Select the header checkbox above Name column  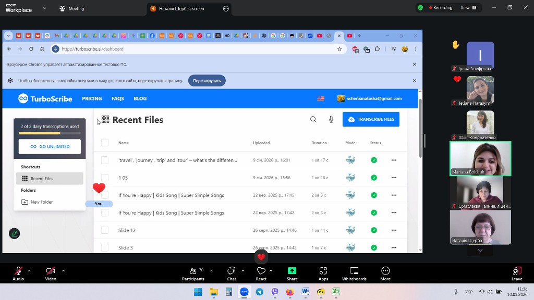[x=105, y=143]
